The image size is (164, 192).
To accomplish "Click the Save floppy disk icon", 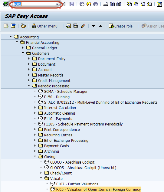I will (72, 4).
